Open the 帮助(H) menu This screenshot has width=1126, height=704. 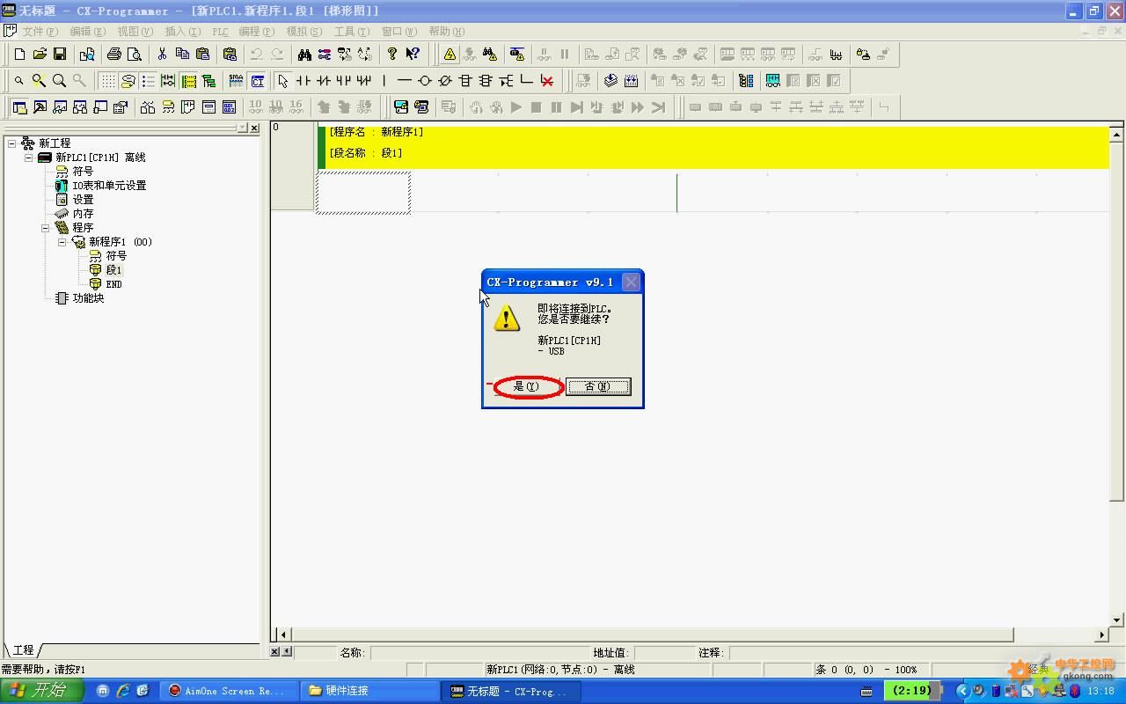point(446,31)
